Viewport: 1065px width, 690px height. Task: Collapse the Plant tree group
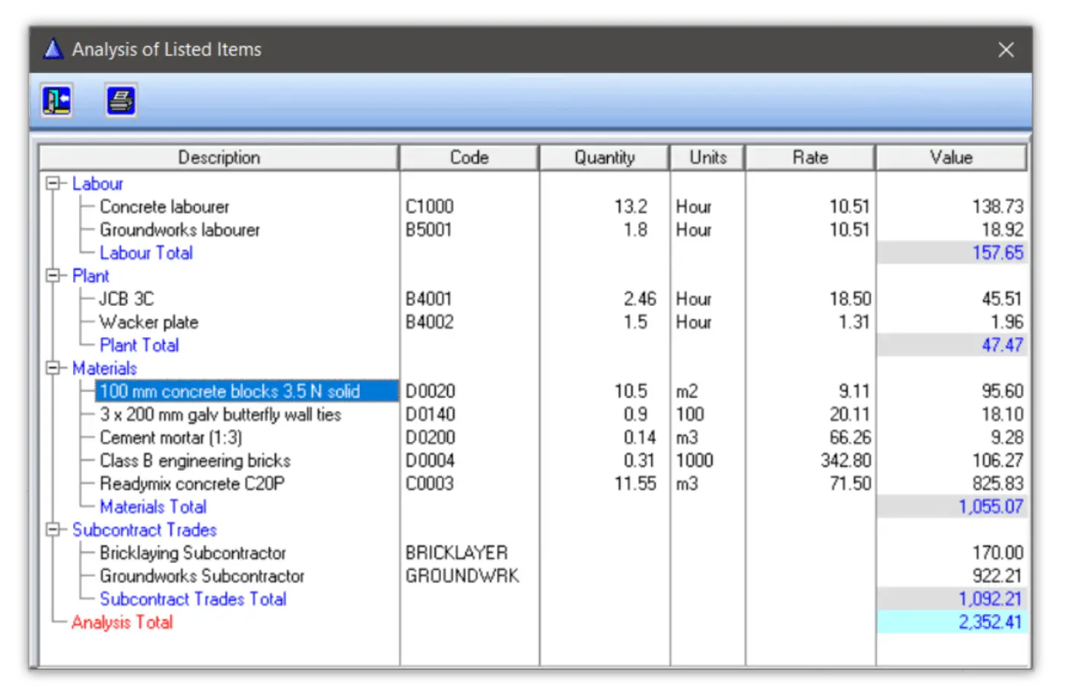point(52,275)
